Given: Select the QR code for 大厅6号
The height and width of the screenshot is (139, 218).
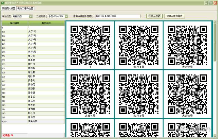Looking at the screenshot, I should tap(187, 93).
